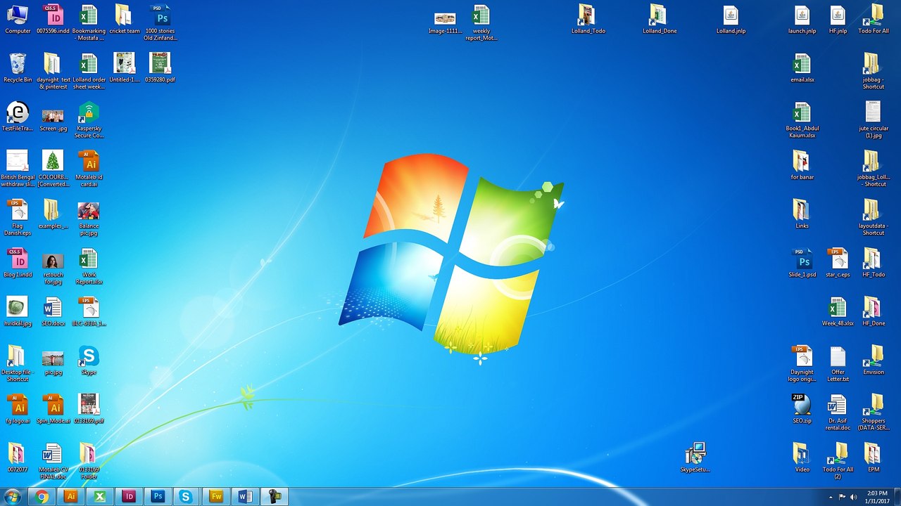This screenshot has width=901, height=506.
Task: Select the fg logo.ai Illustrator file
Action: coord(18,408)
